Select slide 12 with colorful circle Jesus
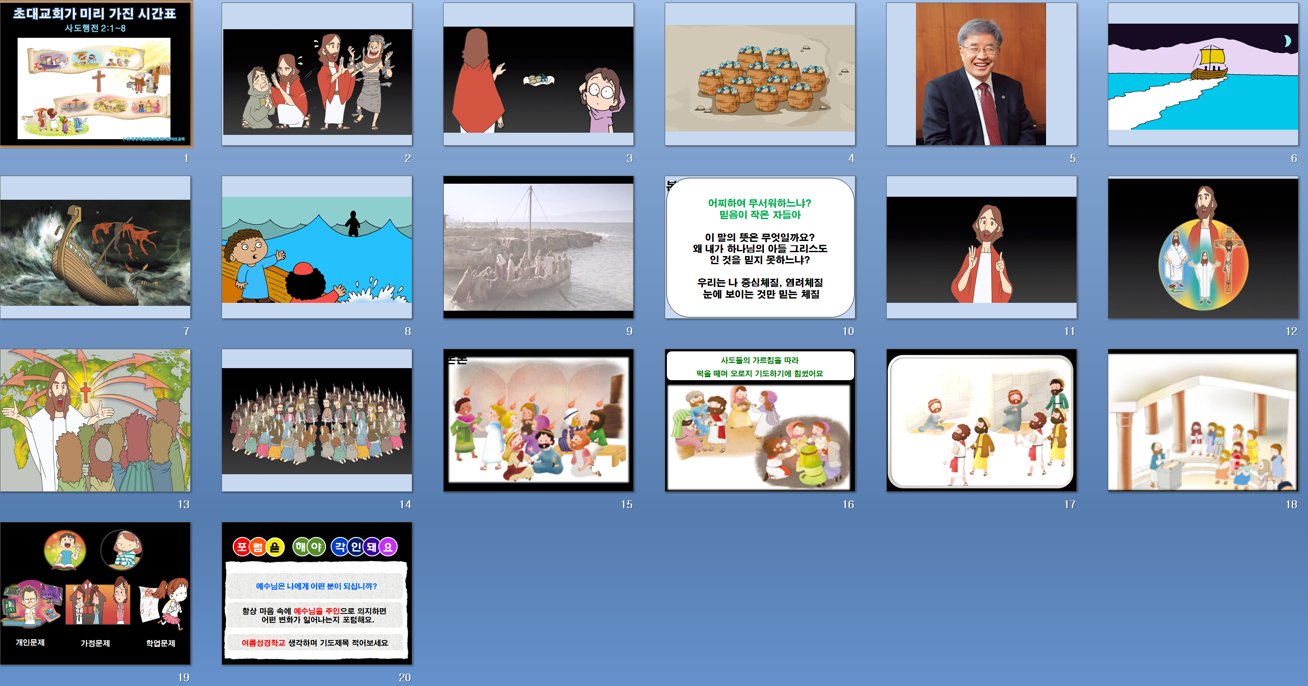 tap(1202, 247)
